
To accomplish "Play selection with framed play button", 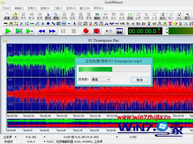I will [19, 31].
